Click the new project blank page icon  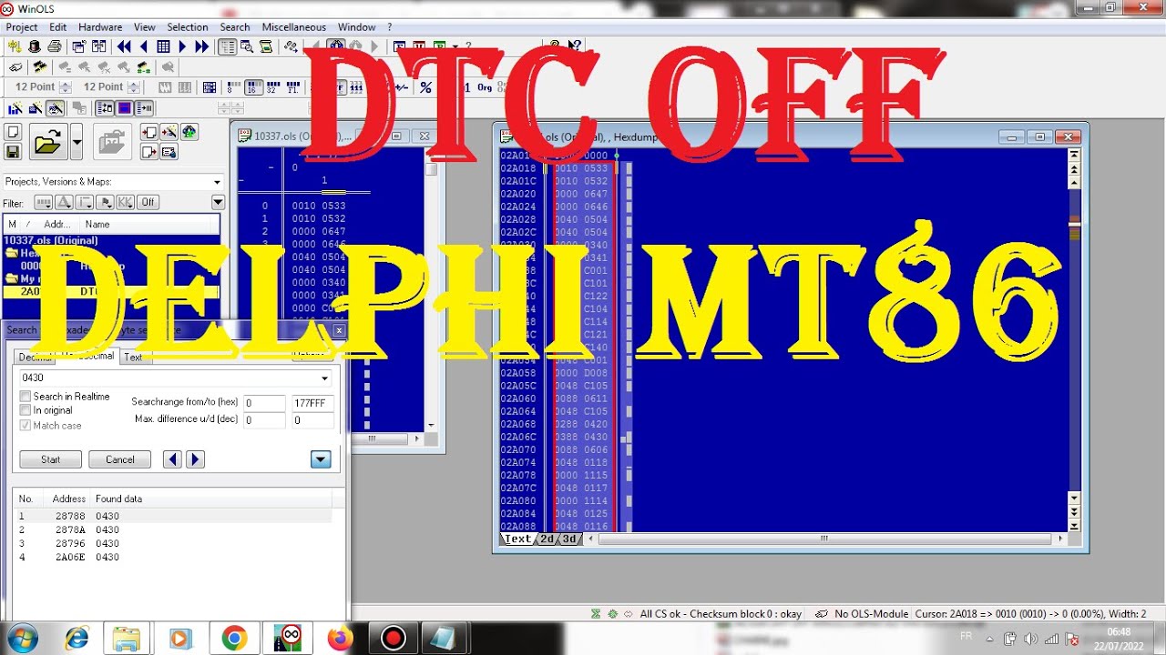(x=13, y=133)
